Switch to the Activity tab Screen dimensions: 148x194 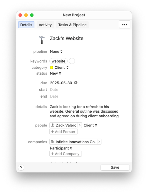(x=45, y=25)
